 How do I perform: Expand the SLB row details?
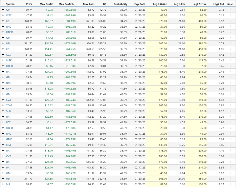(3, 111)
